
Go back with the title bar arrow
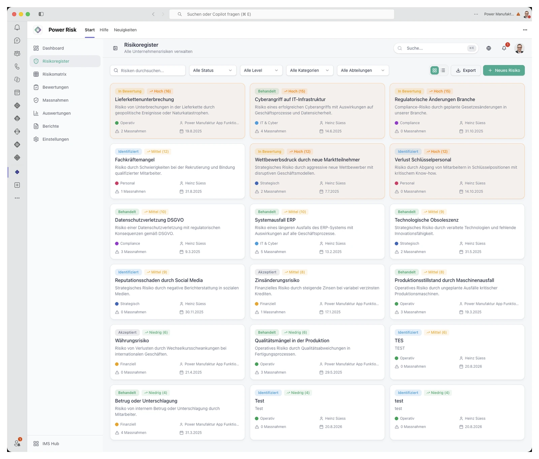[x=153, y=14]
